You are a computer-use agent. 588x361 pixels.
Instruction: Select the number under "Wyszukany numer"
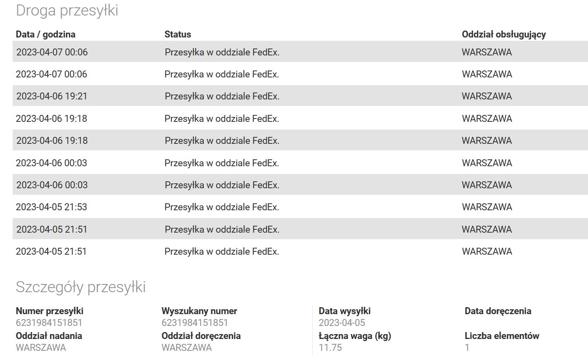[195, 323]
